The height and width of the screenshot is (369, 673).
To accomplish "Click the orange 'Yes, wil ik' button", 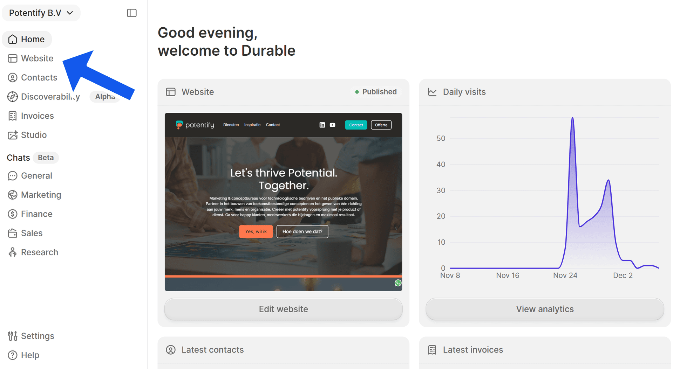I will (256, 231).
